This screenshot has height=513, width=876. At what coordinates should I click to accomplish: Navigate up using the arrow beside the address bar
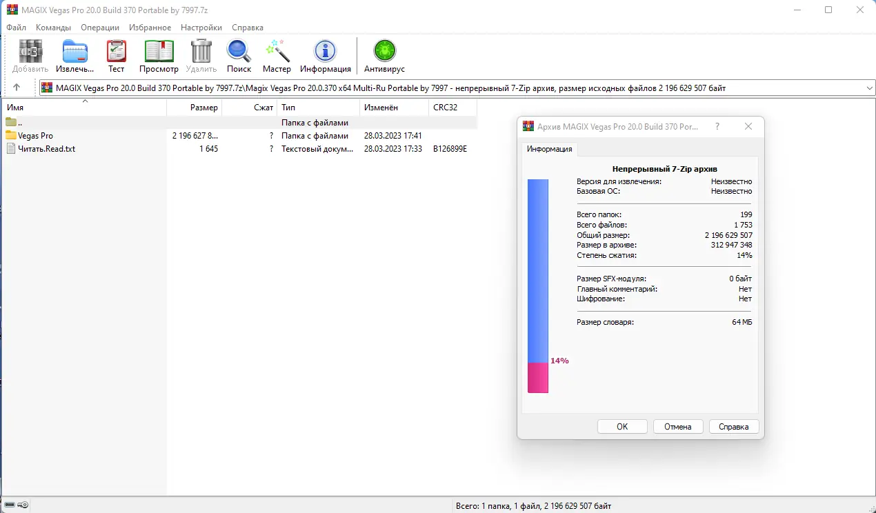pyautogui.click(x=17, y=87)
